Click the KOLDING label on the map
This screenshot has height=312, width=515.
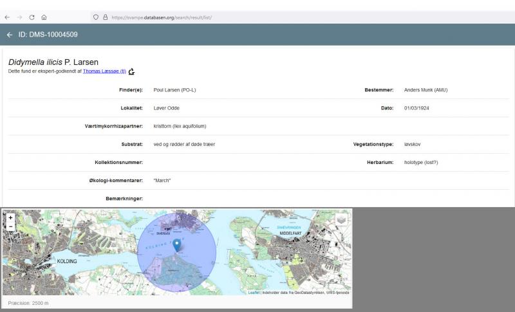66,262
